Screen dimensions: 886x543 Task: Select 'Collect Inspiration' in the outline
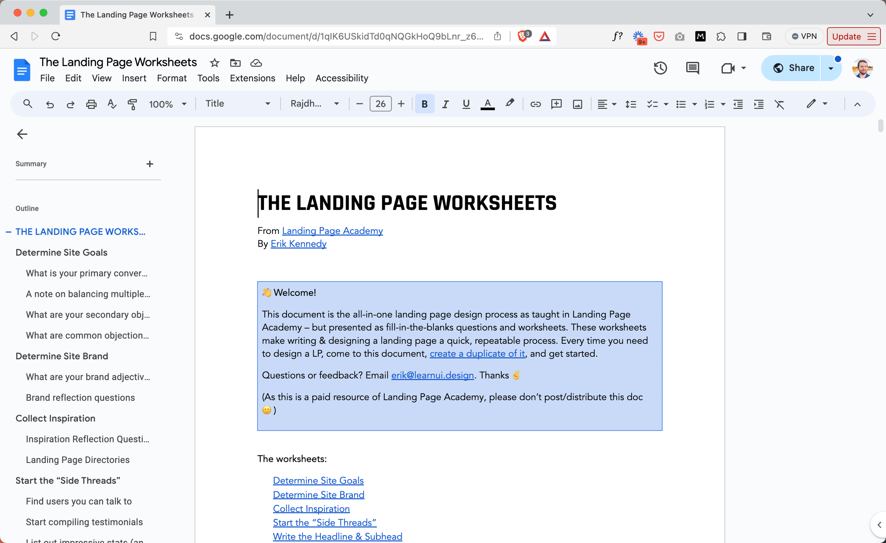pos(55,418)
